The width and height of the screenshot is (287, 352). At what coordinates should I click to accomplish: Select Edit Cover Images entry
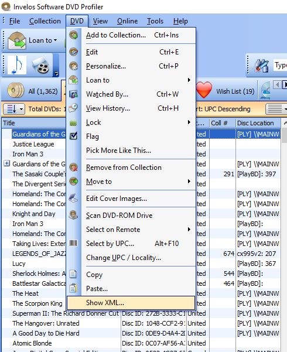(131, 199)
